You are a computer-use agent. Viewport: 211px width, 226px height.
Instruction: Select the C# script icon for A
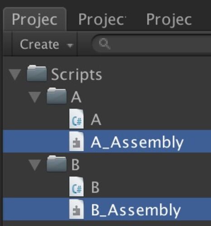[x=77, y=119]
